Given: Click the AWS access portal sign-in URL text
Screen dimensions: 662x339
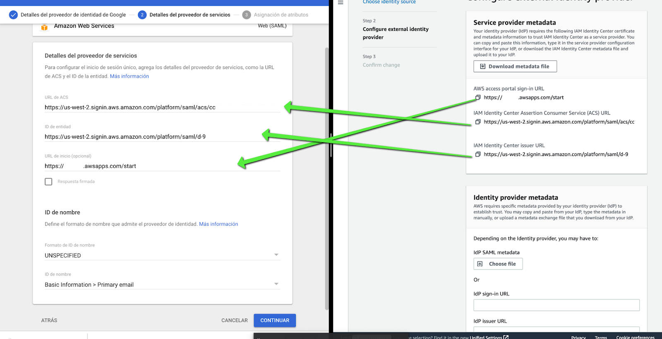Looking at the screenshot, I should tap(524, 98).
